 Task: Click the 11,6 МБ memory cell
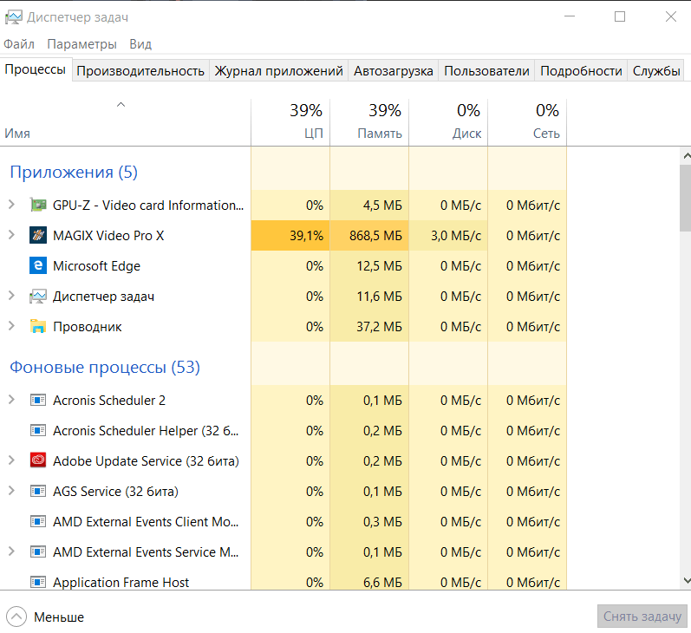point(369,297)
